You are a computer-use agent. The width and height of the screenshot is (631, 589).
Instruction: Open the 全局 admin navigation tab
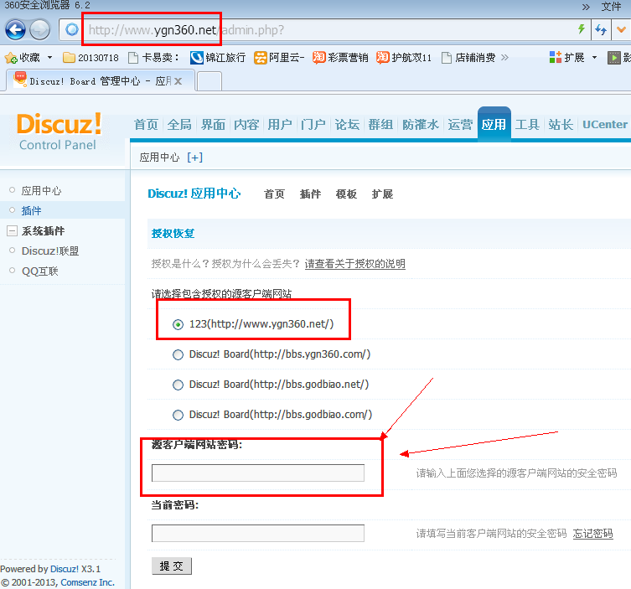coord(179,125)
